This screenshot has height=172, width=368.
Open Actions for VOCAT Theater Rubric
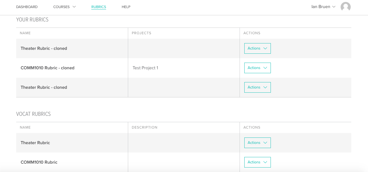257,143
